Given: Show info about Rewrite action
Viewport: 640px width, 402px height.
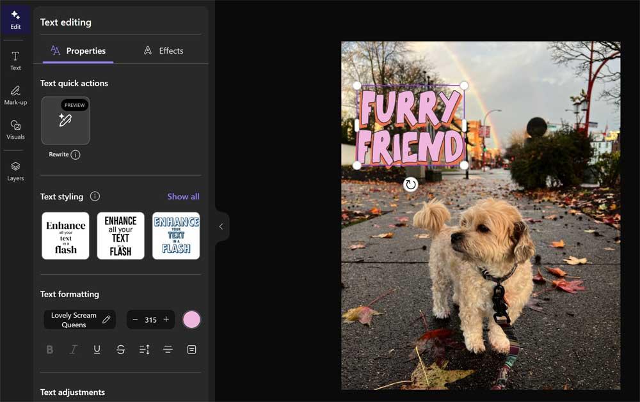Looking at the screenshot, I should pos(76,155).
